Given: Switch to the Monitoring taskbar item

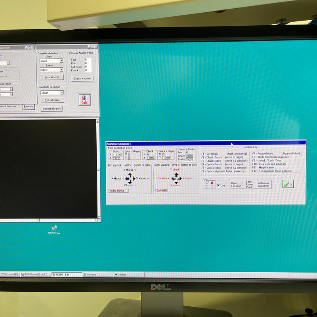Looking at the screenshot, I should (98, 274).
